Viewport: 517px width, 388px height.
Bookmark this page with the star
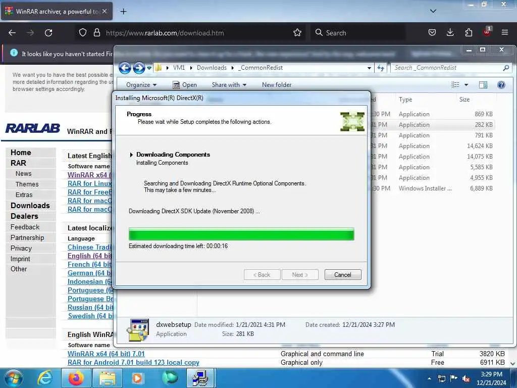[x=297, y=33]
